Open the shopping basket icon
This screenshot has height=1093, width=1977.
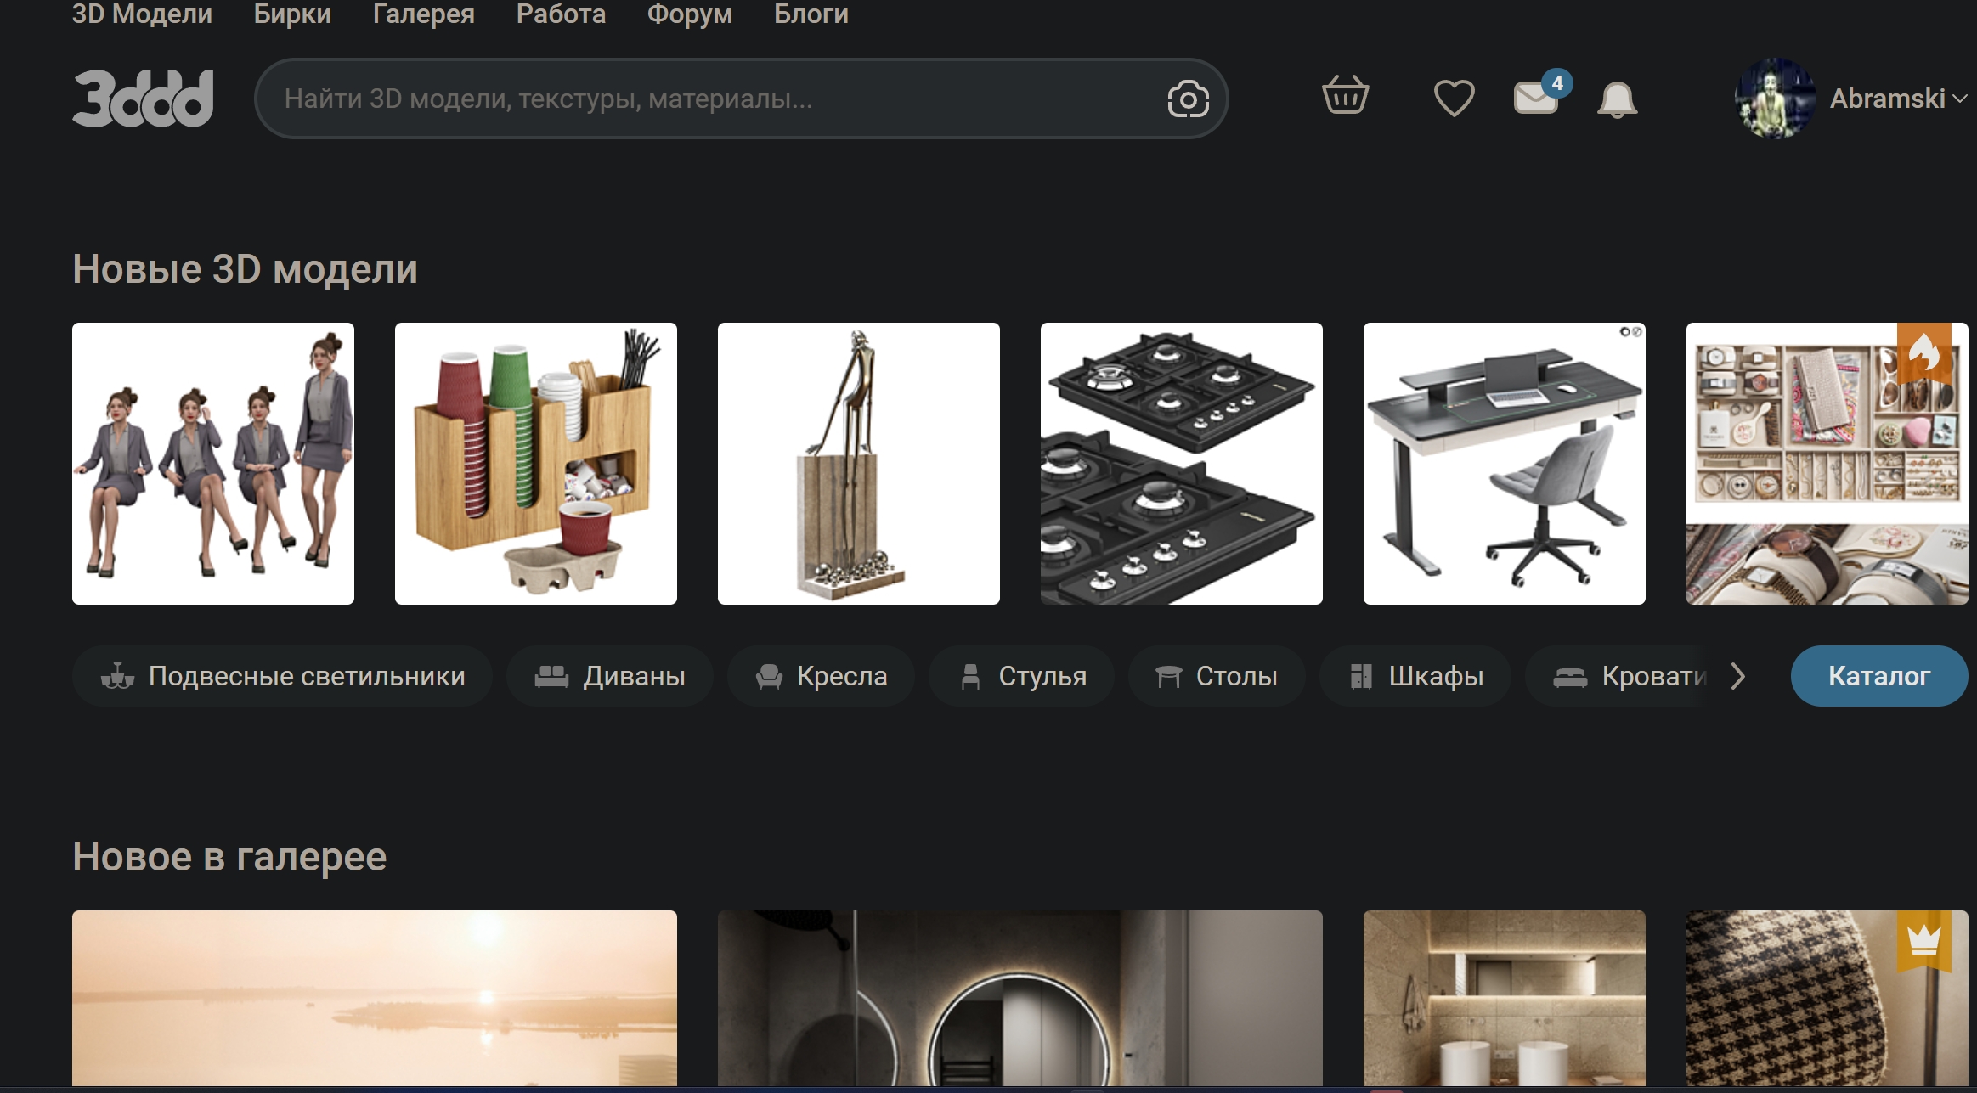1345,97
